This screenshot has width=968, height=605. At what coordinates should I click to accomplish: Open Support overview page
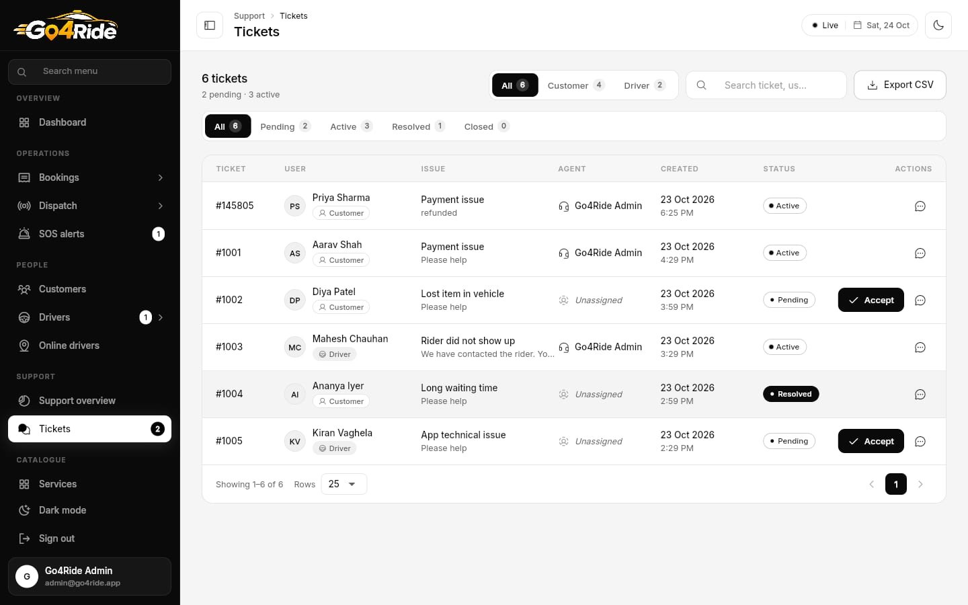(89, 401)
